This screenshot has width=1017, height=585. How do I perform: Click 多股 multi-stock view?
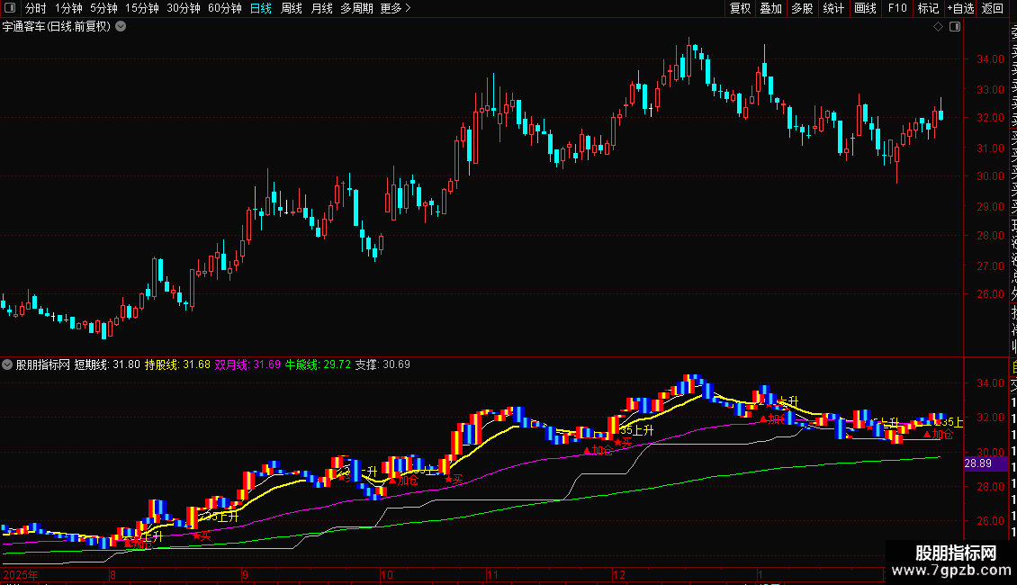pyautogui.click(x=802, y=9)
